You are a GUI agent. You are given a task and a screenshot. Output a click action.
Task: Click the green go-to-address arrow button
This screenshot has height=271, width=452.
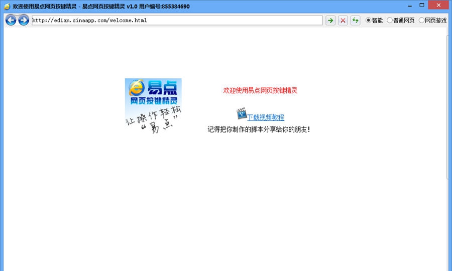tap(330, 21)
